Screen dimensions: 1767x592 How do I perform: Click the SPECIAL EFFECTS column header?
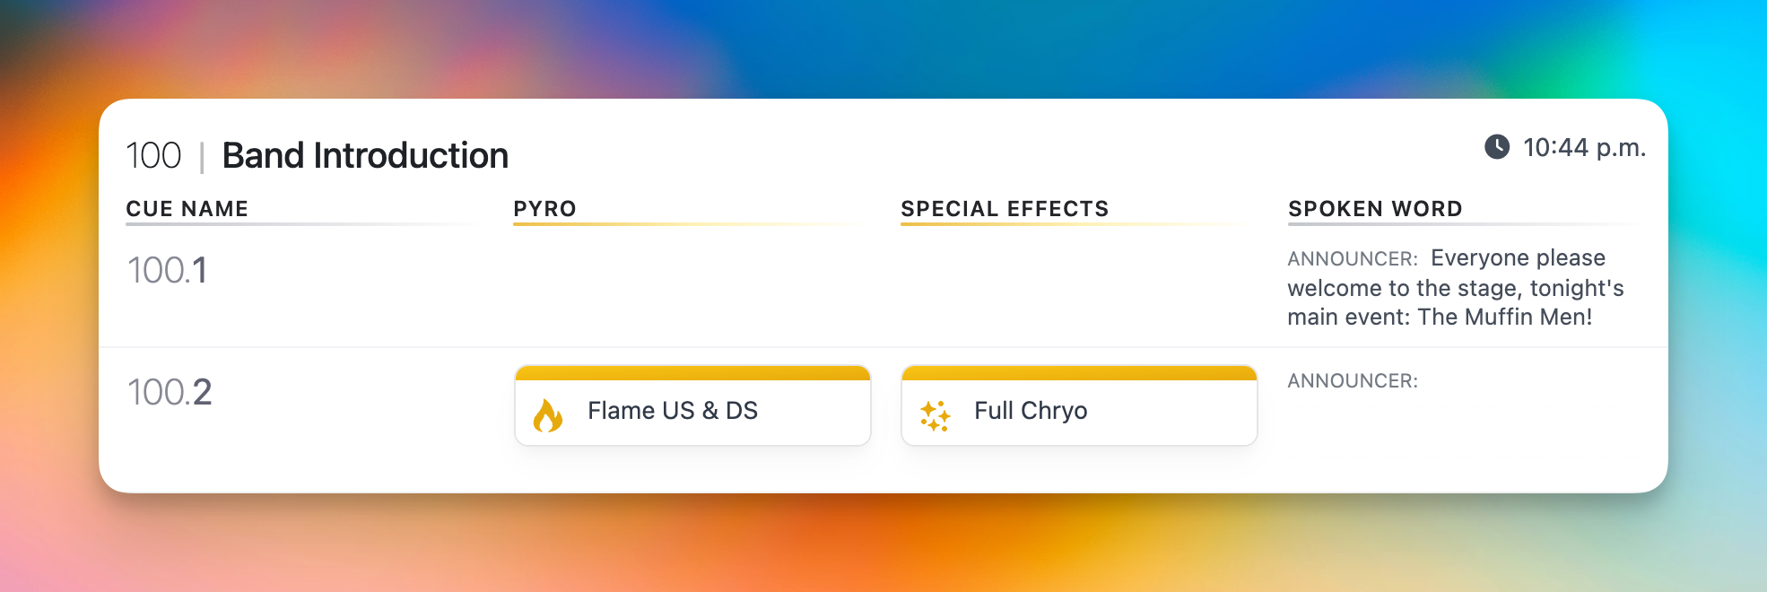pyautogui.click(x=1005, y=209)
